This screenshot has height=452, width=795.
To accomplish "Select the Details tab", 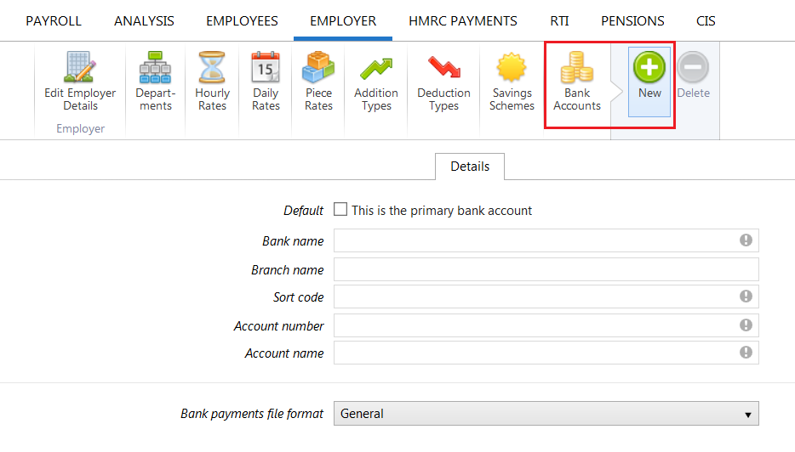I will (x=470, y=167).
